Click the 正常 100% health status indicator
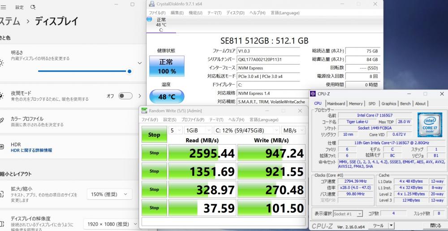 coord(167,66)
